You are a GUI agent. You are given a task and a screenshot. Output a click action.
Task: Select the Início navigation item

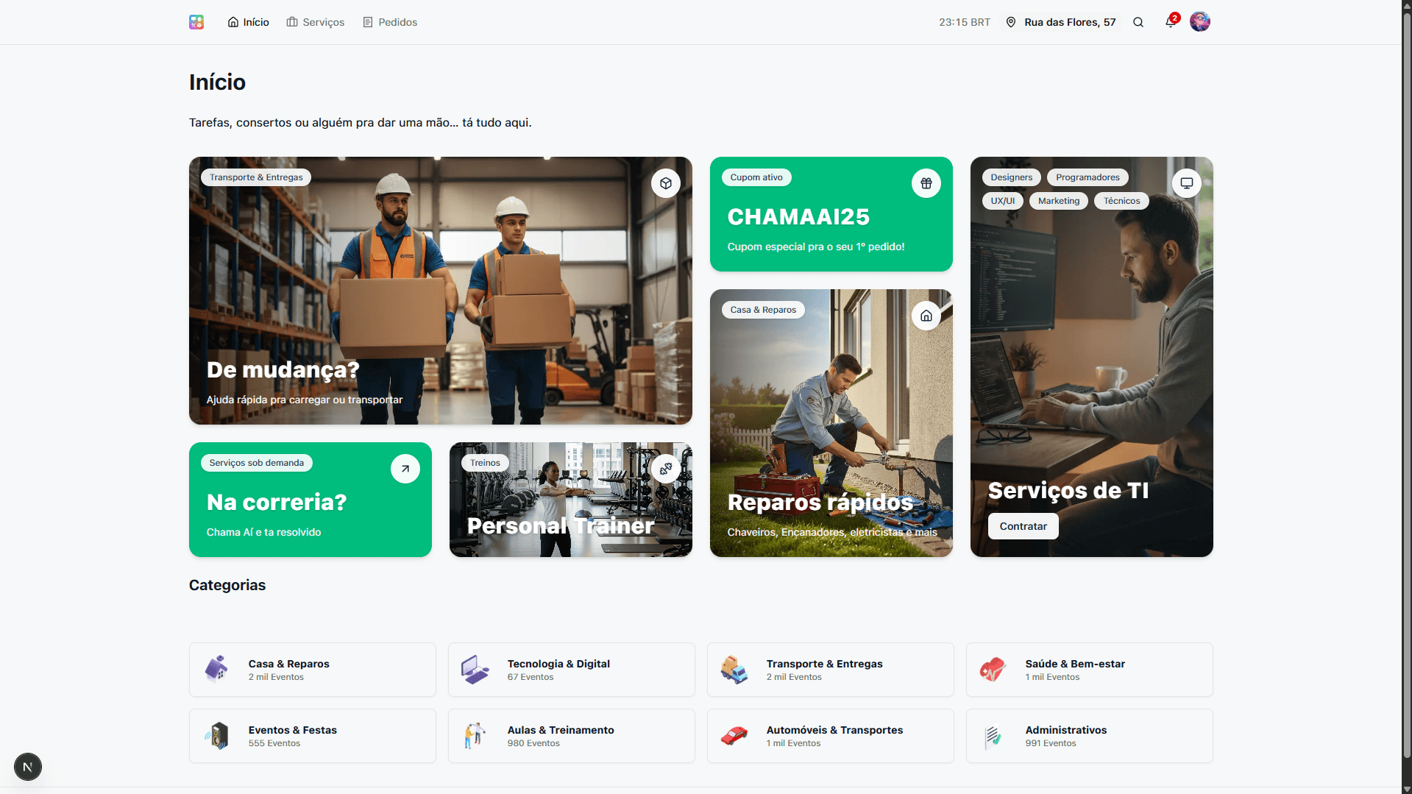click(x=249, y=22)
